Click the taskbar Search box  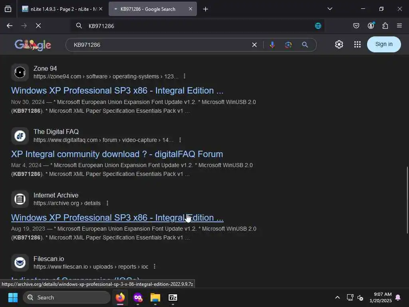tap(67, 297)
